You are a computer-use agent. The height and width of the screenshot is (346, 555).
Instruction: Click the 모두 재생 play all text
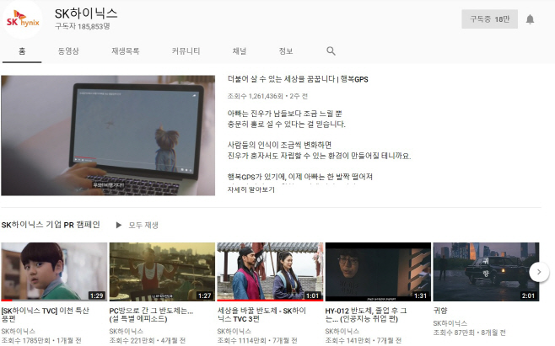pyautogui.click(x=143, y=225)
